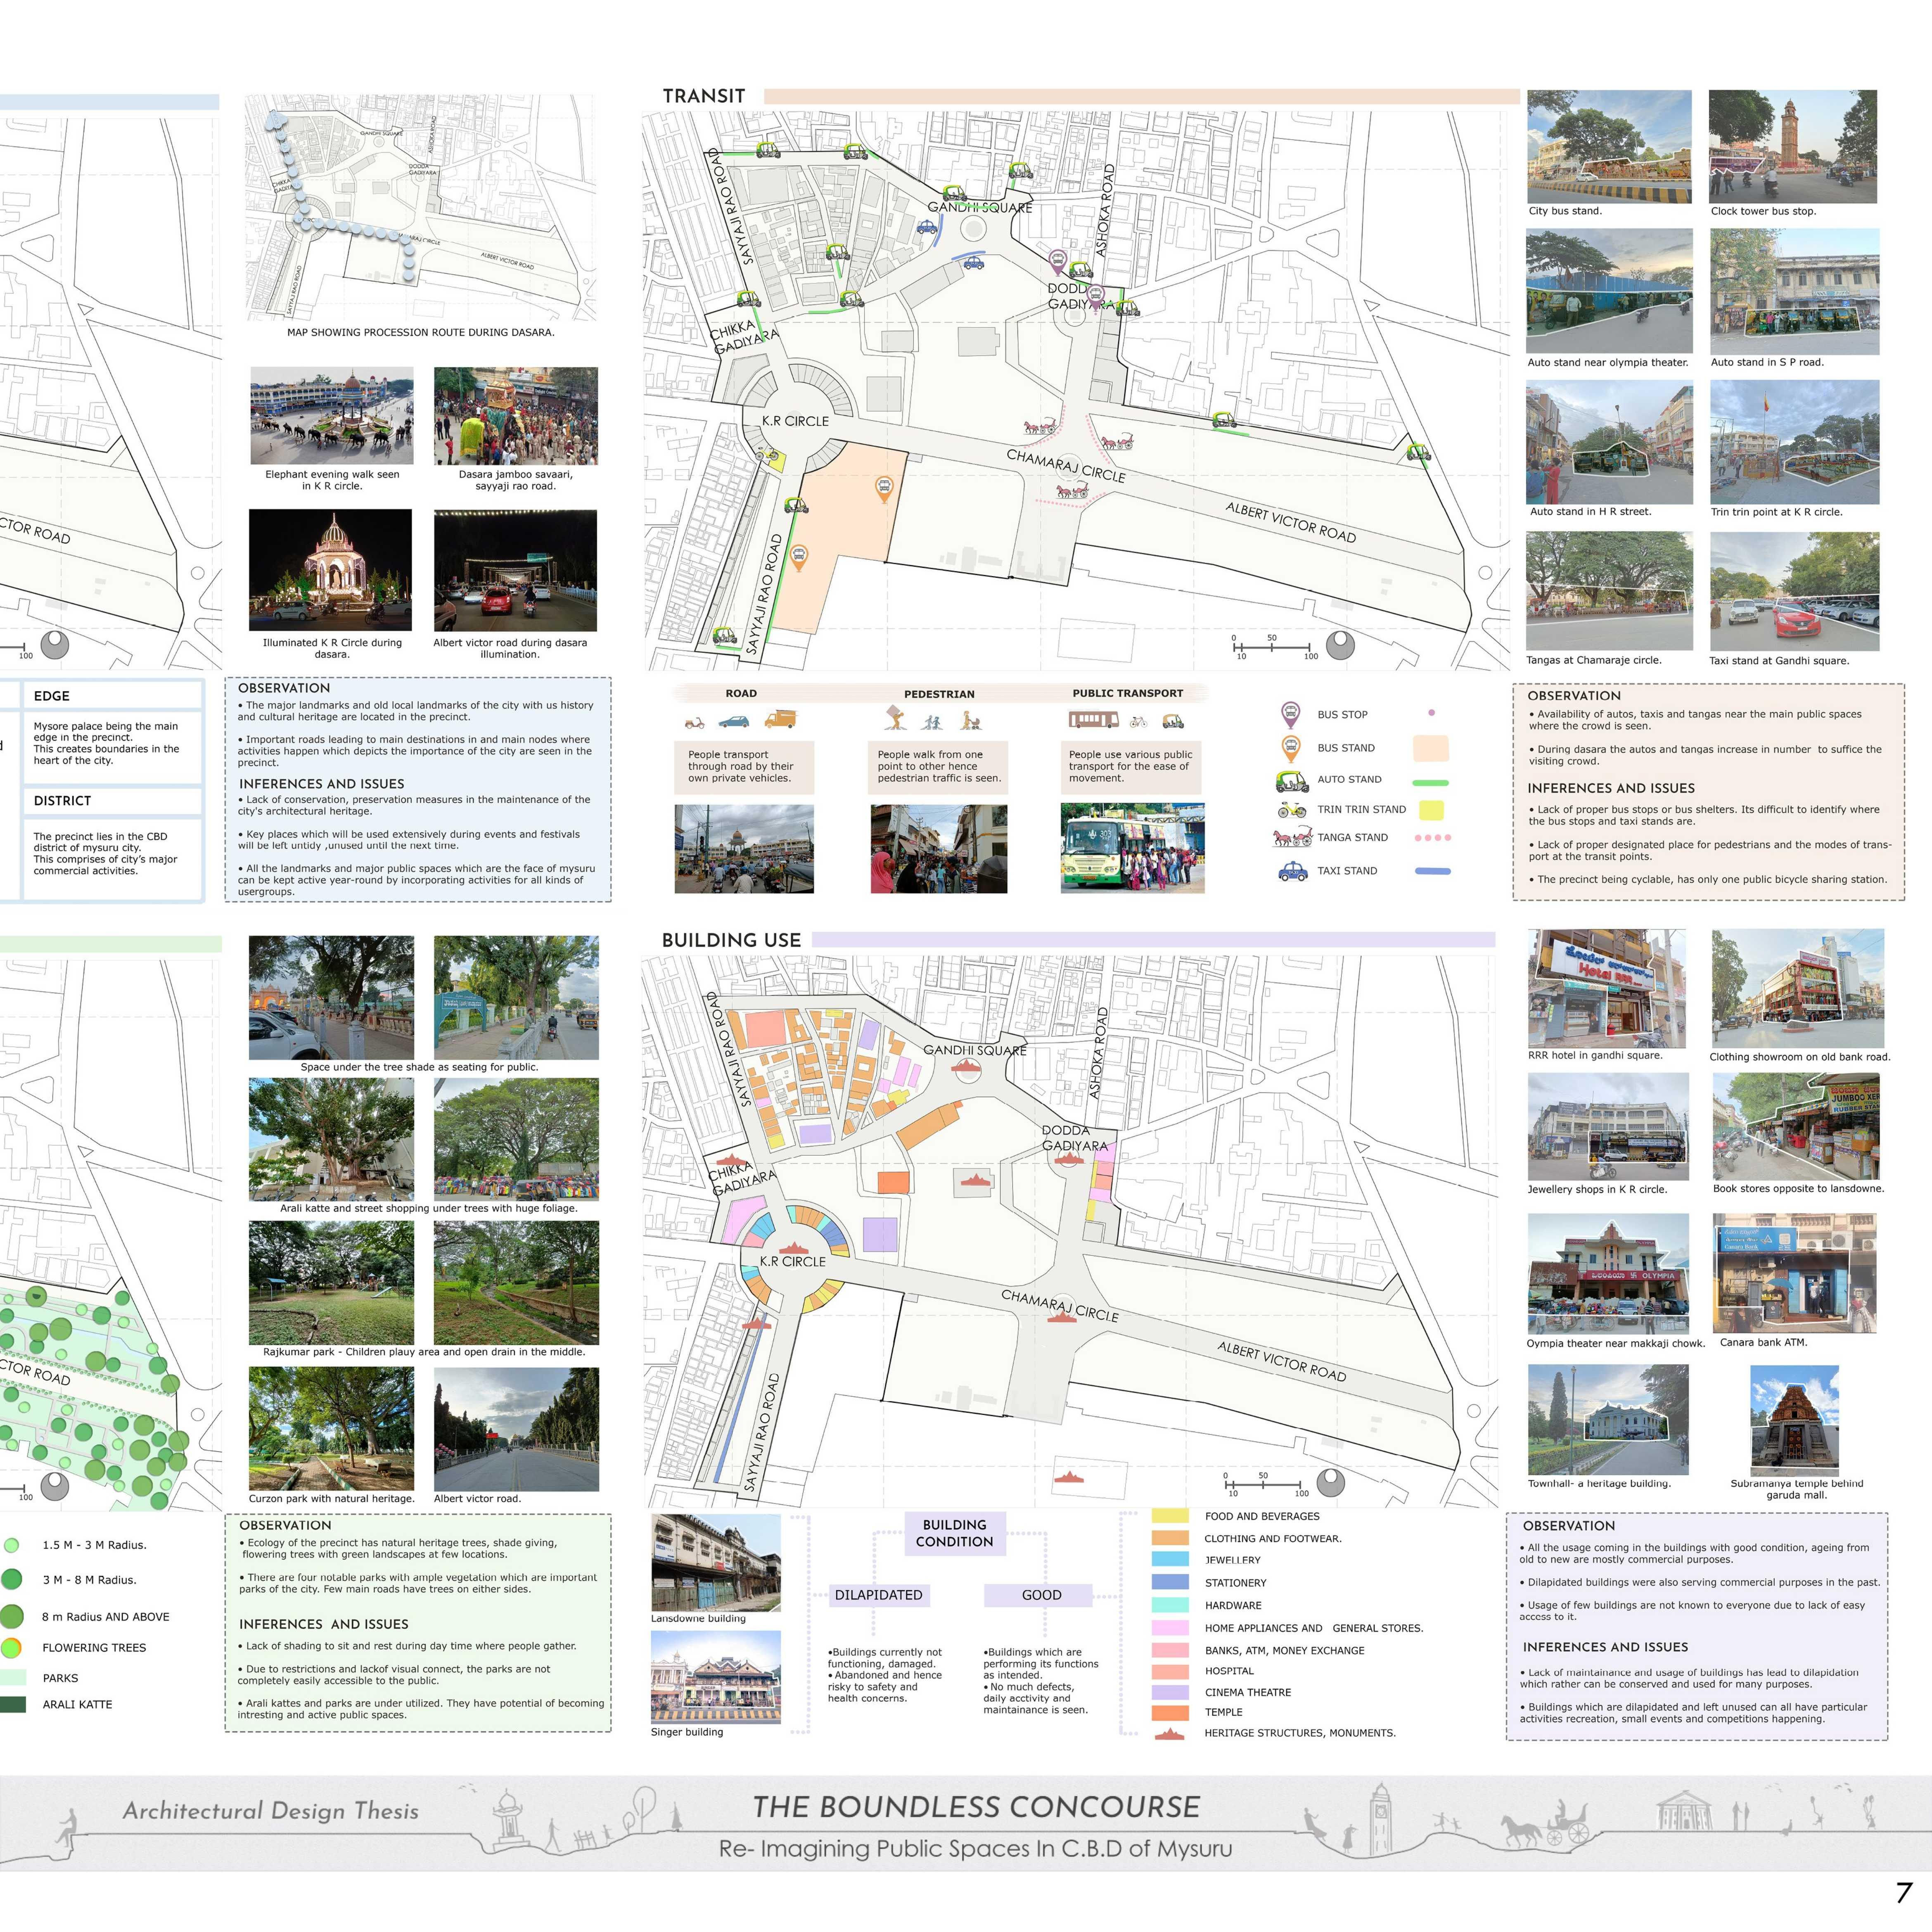
Task: Click the GOOD condition box
Action: pos(1040,1595)
